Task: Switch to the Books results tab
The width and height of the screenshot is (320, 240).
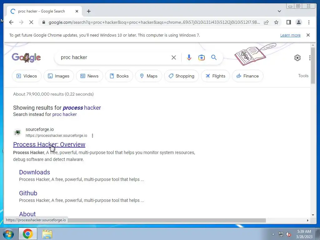Action: coord(119,76)
